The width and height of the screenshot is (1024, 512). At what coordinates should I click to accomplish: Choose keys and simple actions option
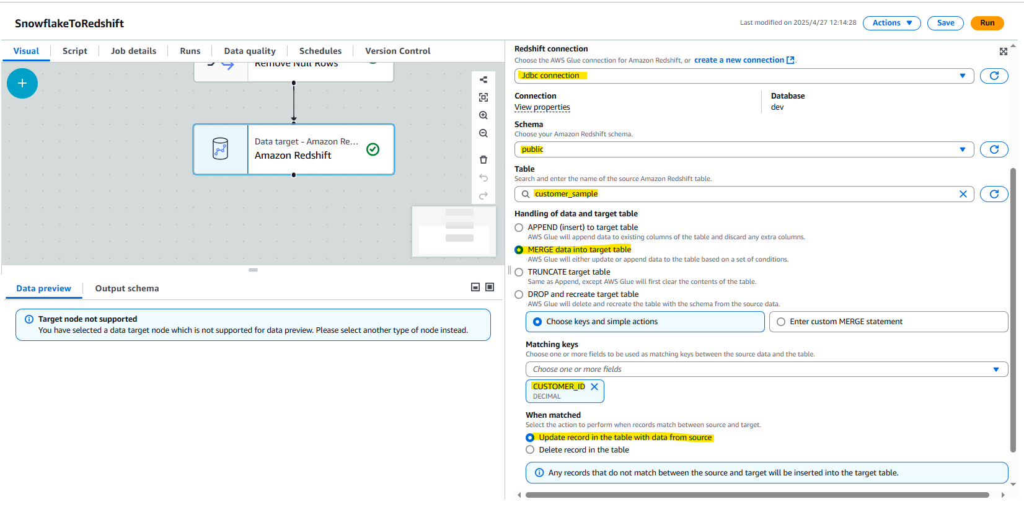tap(645, 322)
